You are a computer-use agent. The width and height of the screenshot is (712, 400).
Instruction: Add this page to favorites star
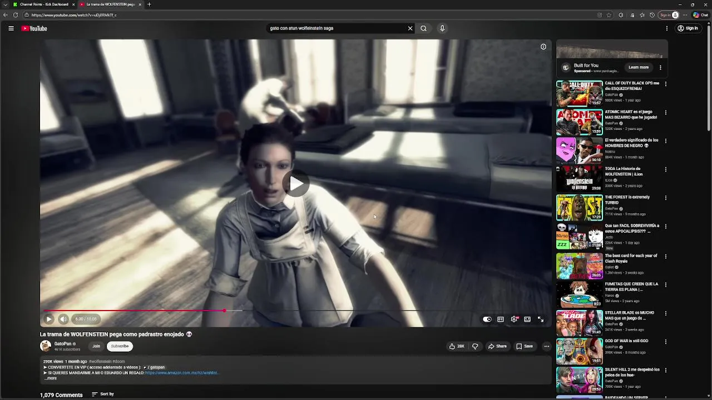tap(609, 15)
